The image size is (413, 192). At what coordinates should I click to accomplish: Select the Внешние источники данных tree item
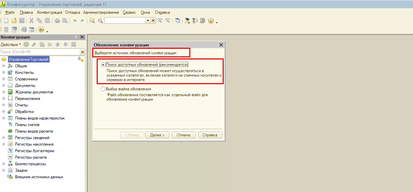(39, 177)
